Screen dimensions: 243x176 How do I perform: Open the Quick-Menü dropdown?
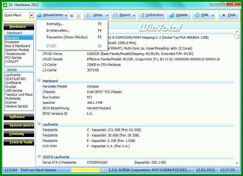pyautogui.click(x=31, y=15)
